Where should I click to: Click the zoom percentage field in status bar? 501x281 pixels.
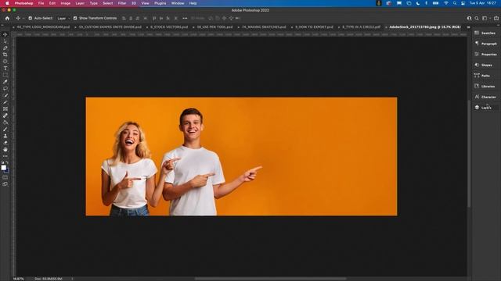pos(18,279)
